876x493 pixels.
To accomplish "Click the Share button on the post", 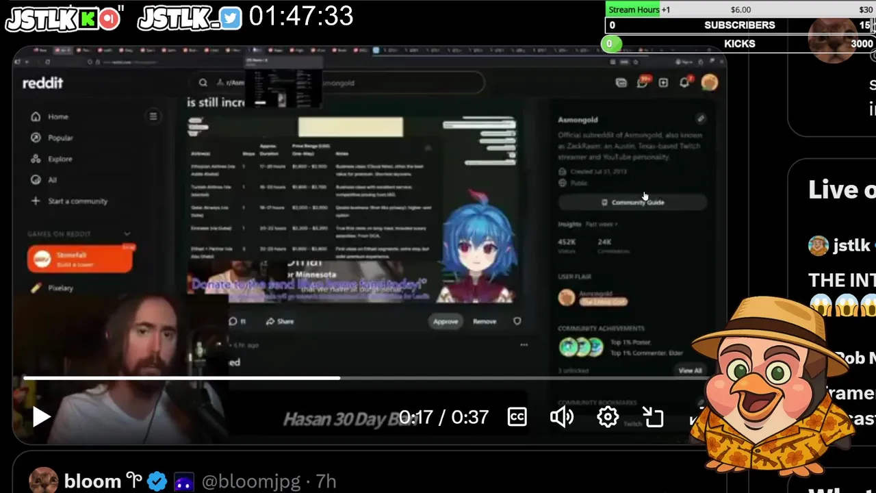I will (279, 322).
